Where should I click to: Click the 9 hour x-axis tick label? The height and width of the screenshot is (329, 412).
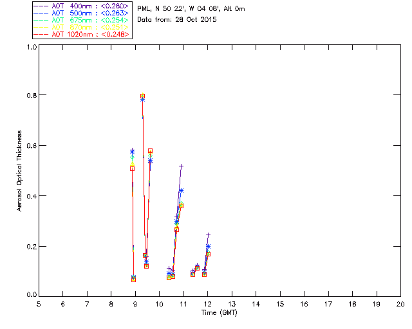[x=135, y=304]
